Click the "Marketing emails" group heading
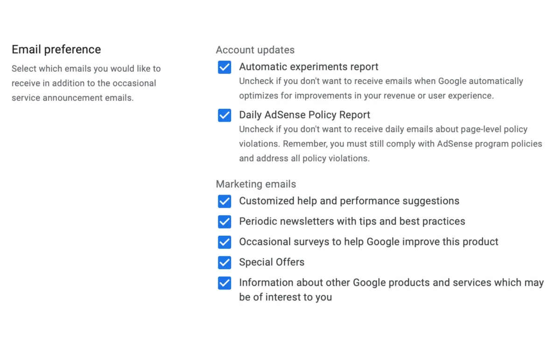Viewport: 560px width, 350px height. pyautogui.click(x=256, y=184)
